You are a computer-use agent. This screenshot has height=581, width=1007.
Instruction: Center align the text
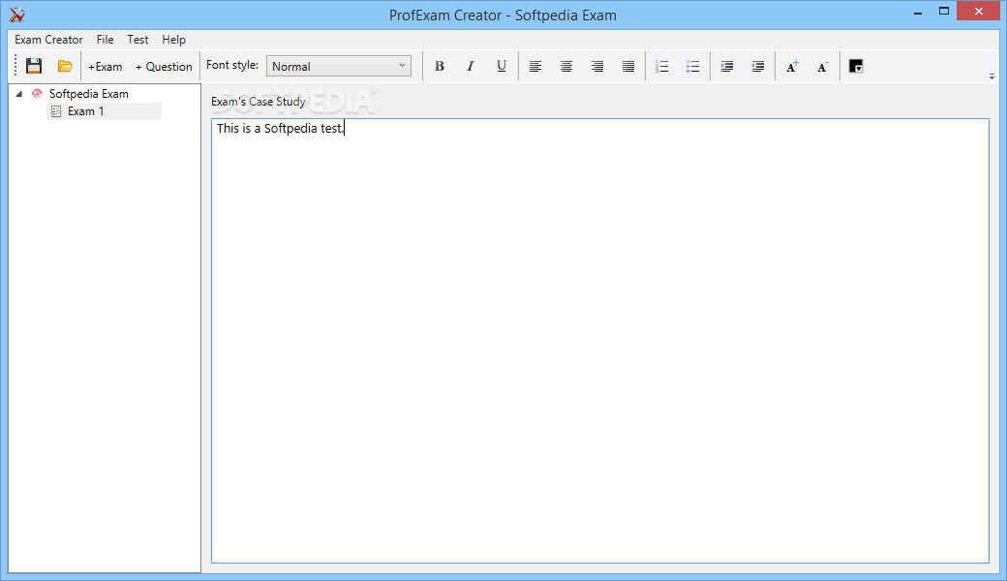(565, 66)
